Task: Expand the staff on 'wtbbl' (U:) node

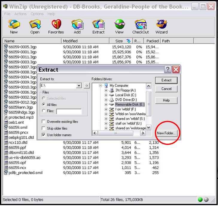Action: (106, 123)
